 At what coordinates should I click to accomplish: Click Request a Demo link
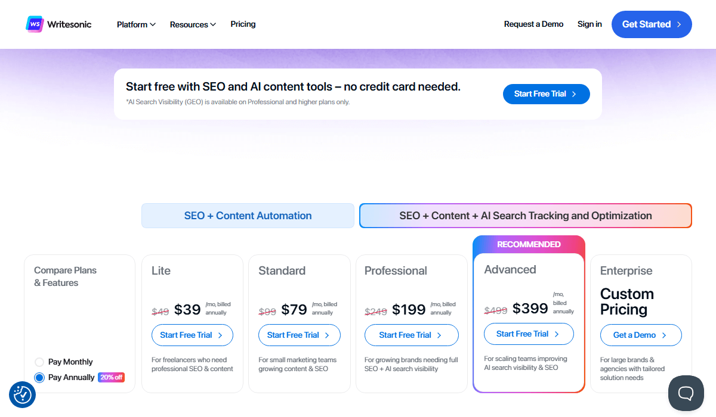point(533,24)
